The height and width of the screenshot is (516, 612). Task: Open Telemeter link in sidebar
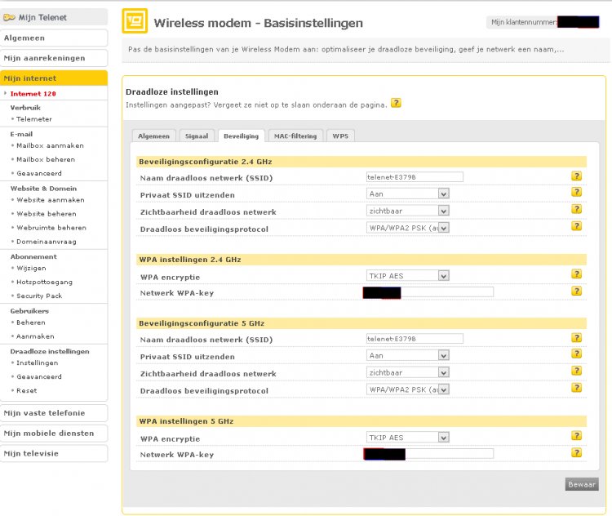tap(34, 119)
